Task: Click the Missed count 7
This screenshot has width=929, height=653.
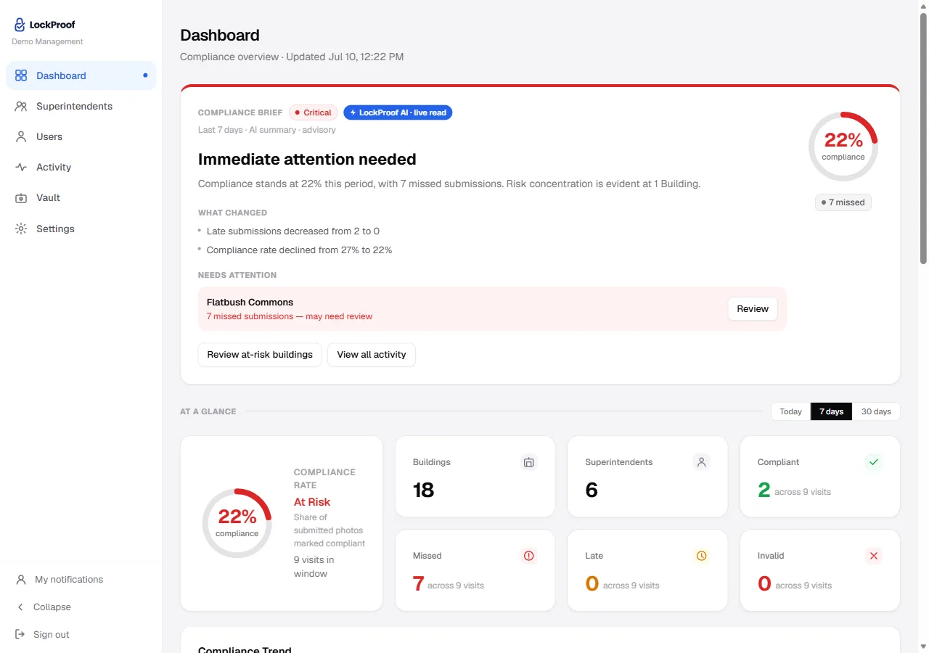Action: [418, 584]
